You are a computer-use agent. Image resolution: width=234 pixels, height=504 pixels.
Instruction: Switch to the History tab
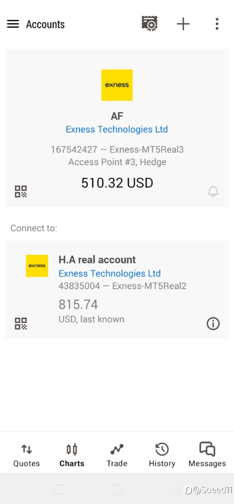(x=162, y=455)
